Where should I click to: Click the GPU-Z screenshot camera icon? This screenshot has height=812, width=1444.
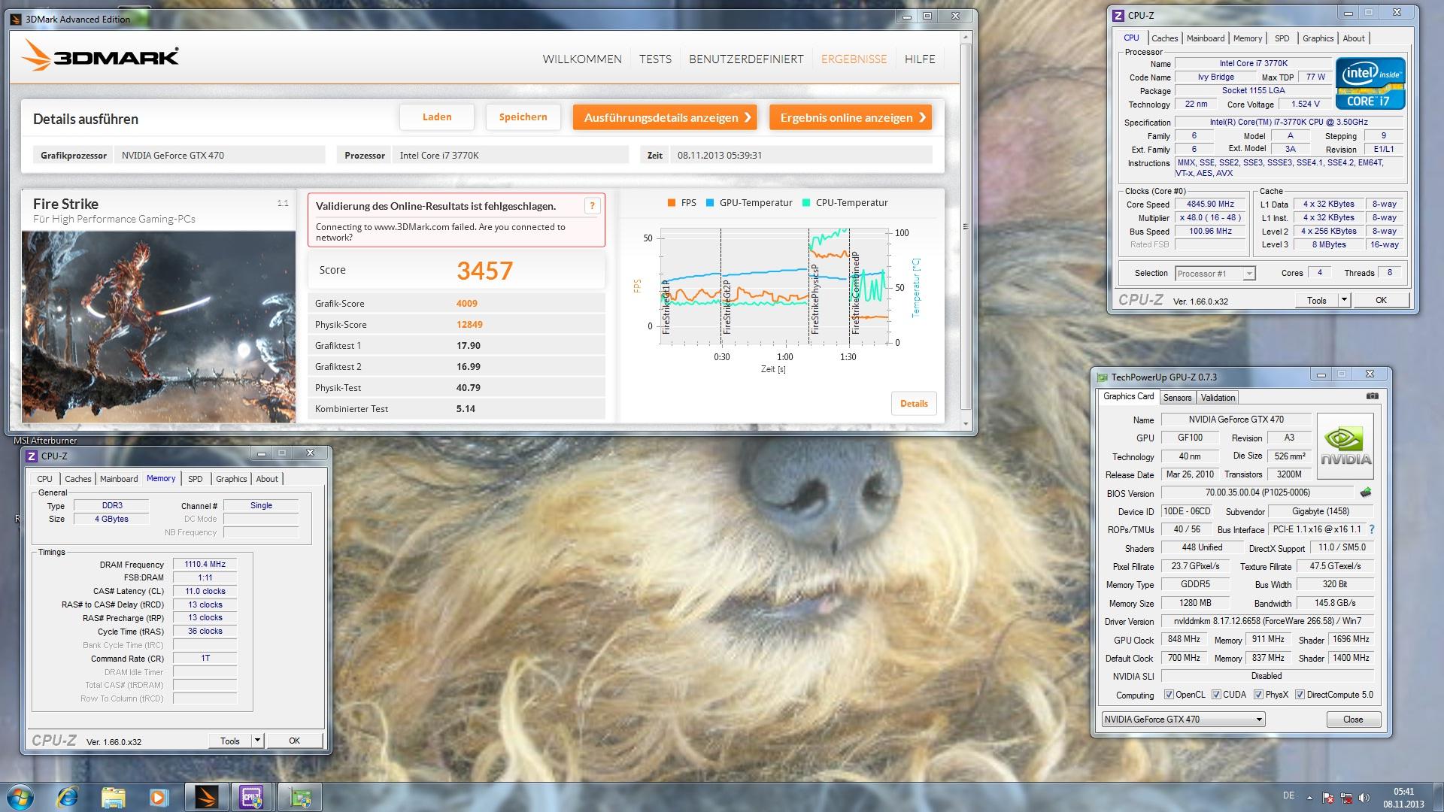(1373, 396)
